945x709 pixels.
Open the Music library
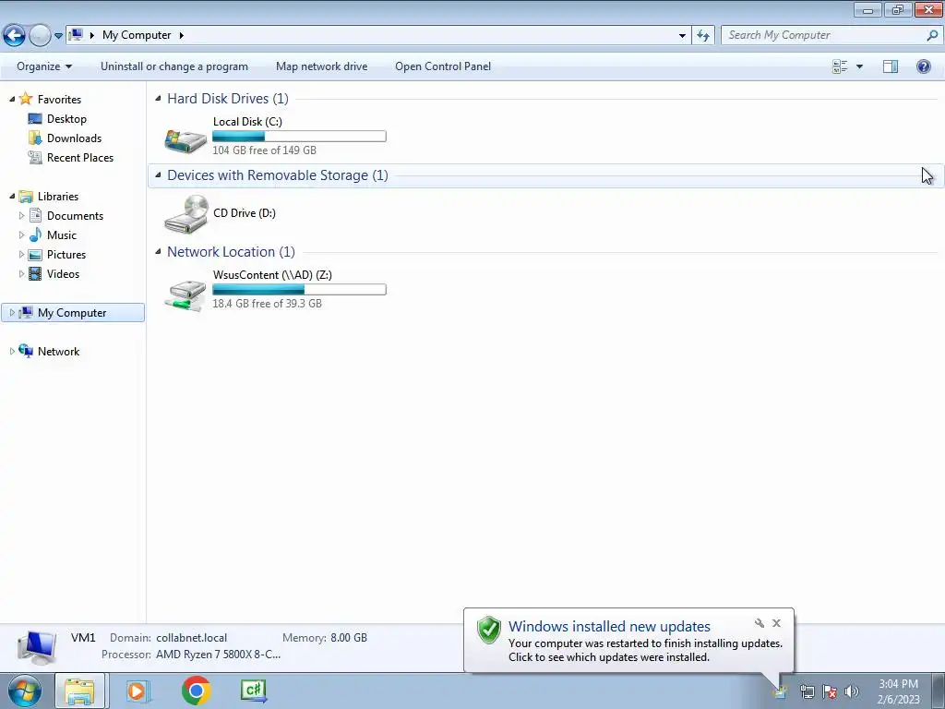click(62, 235)
